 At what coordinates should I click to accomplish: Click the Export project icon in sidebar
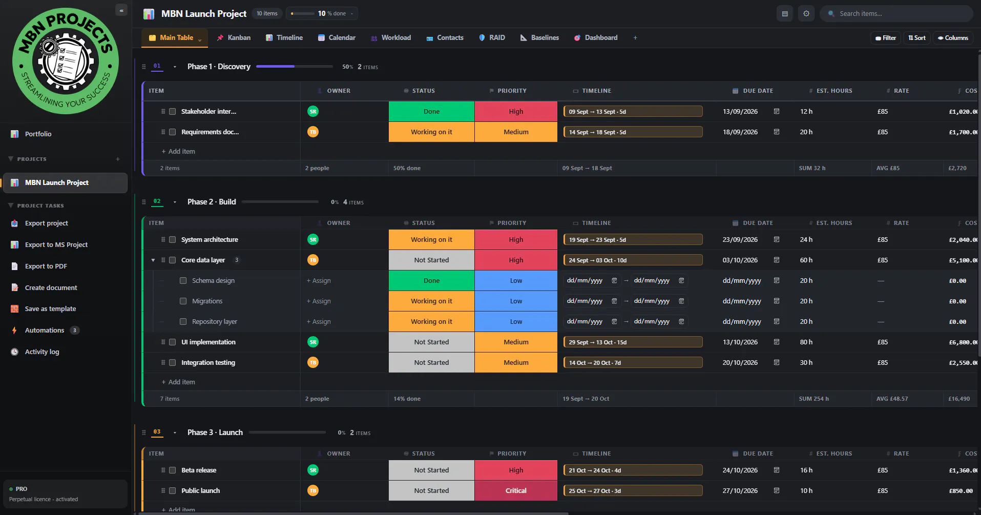(x=15, y=223)
